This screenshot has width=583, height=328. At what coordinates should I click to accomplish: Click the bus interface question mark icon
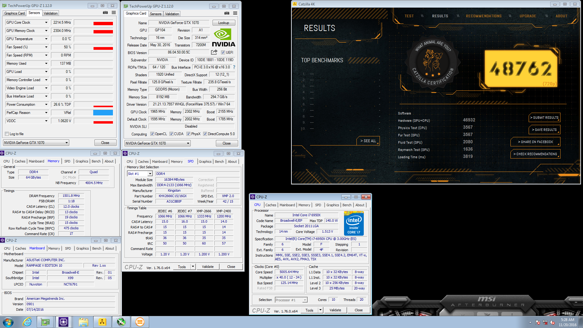(x=234, y=67)
